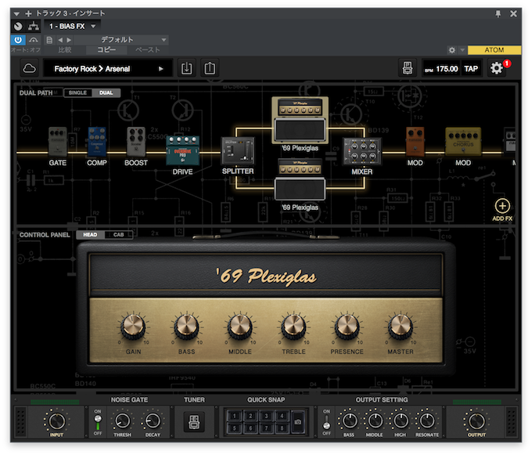Screen dimensions: 532x455
Task: Open dropdown arrow next to small gear
Action: [x=462, y=50]
